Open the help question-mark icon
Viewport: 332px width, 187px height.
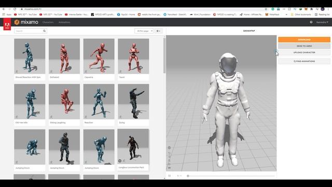[x=311, y=22]
